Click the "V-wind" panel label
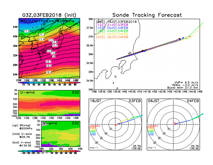Image resolution: width=213 pixels, height=165 pixels. coord(50,123)
